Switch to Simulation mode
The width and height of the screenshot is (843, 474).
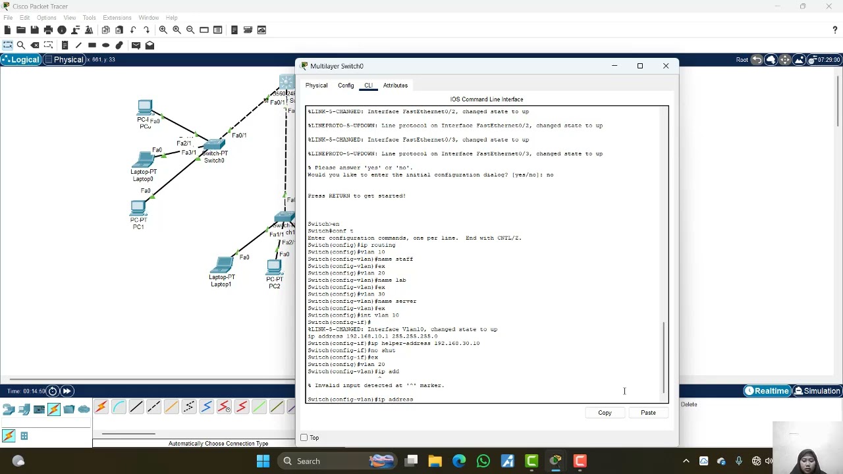pos(817,391)
